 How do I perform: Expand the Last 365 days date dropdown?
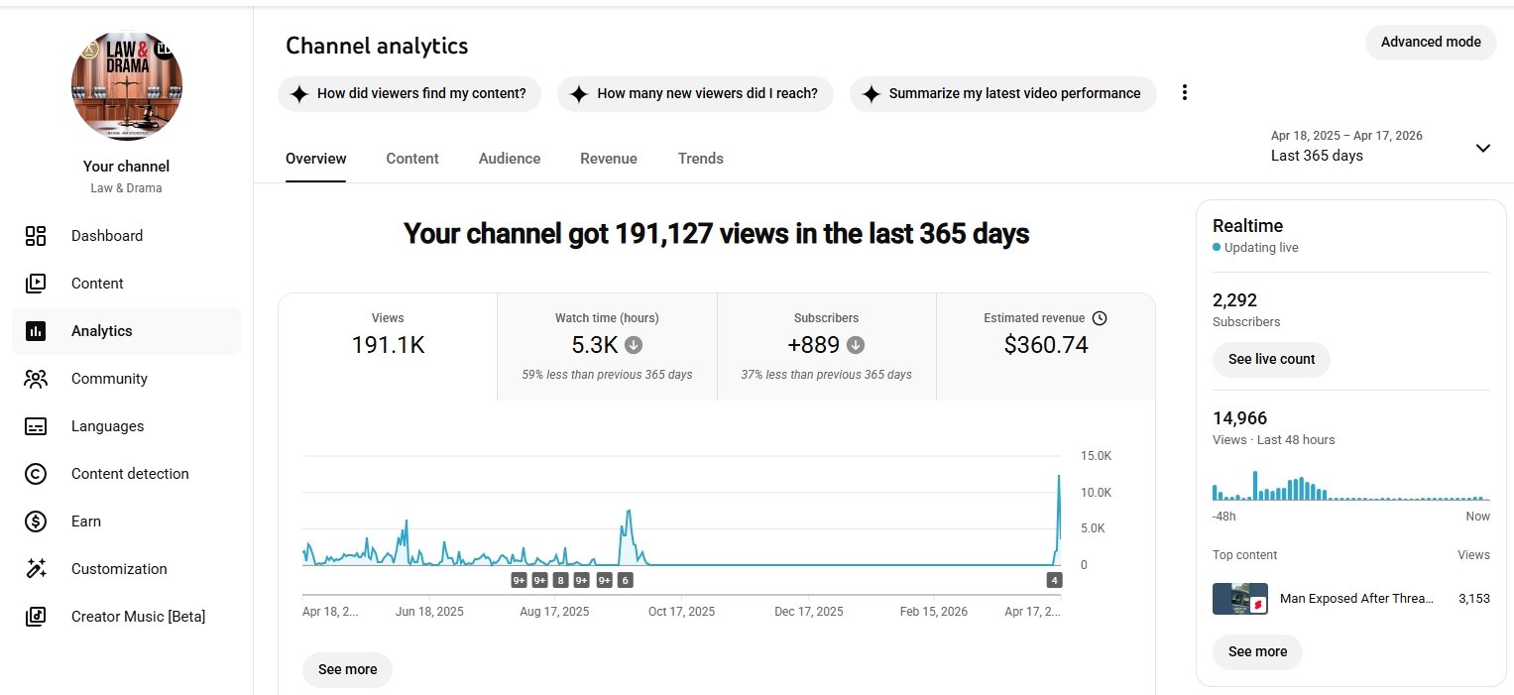click(1482, 149)
